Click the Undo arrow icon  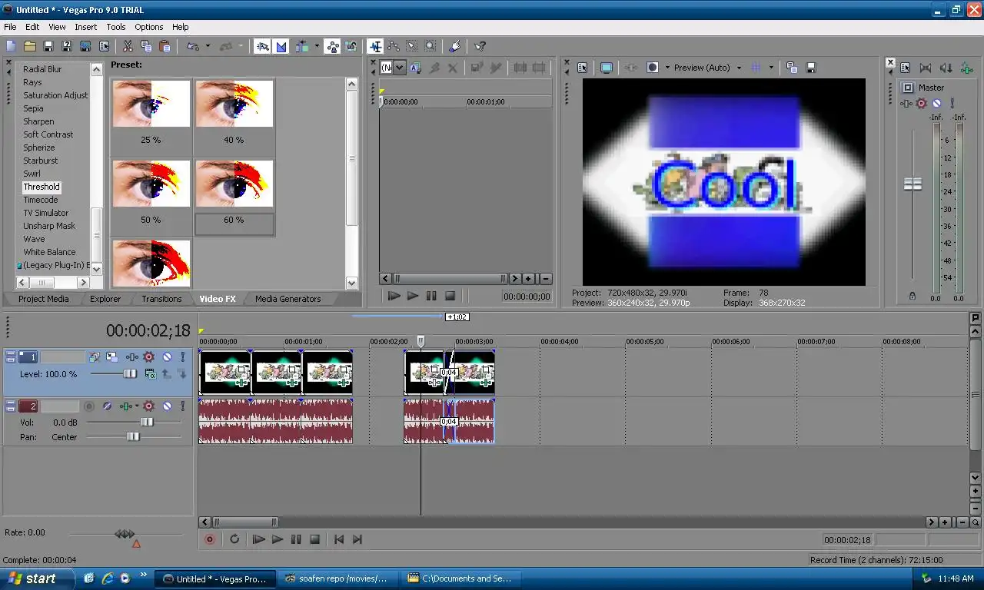pyautogui.click(x=192, y=47)
